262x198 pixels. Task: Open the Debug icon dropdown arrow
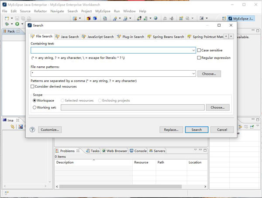coord(12,24)
